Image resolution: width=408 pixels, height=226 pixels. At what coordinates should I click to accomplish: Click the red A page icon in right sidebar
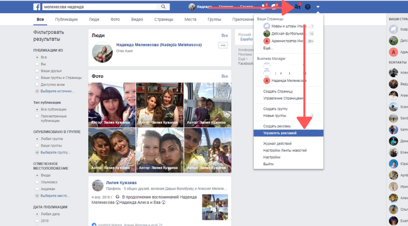[393, 52]
